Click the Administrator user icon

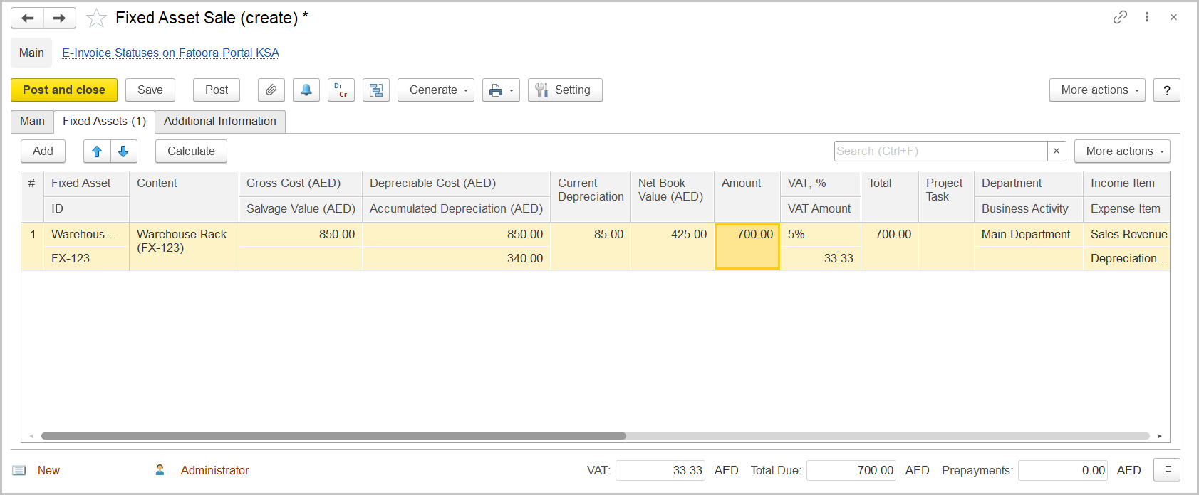tap(160, 470)
